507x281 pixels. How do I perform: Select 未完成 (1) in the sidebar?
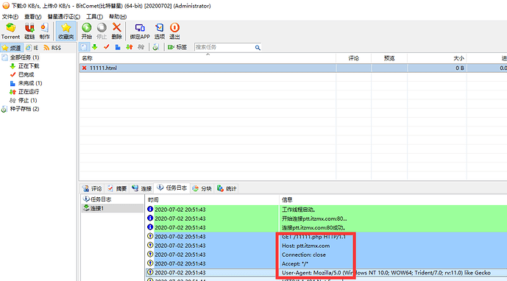pyautogui.click(x=30, y=83)
